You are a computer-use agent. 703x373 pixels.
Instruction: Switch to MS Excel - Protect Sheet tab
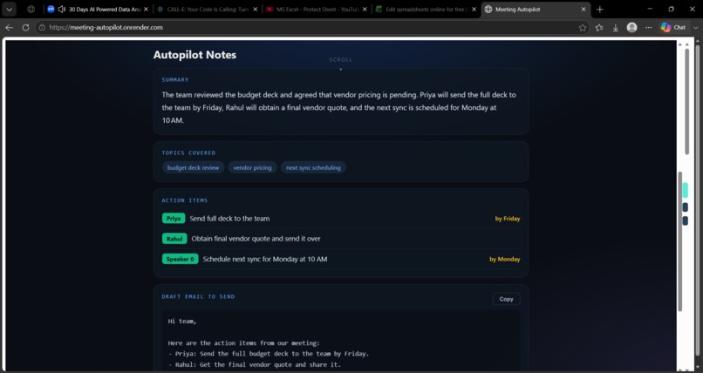point(317,9)
